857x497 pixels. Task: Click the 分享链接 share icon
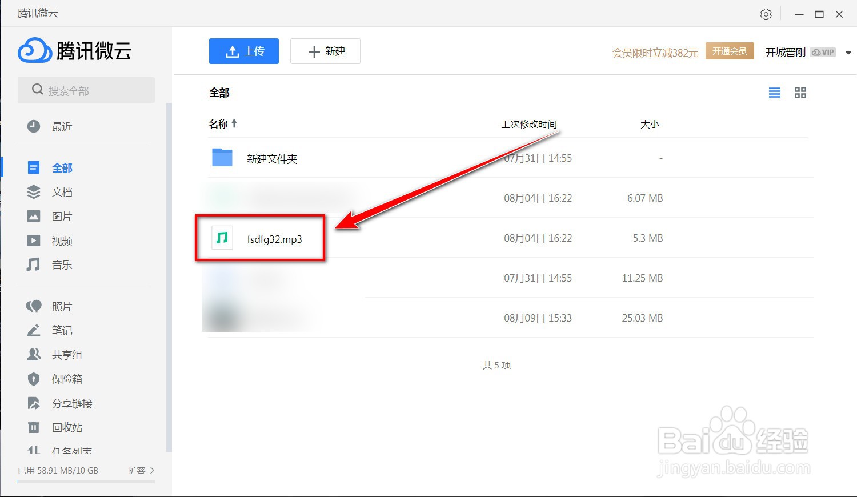[34, 403]
